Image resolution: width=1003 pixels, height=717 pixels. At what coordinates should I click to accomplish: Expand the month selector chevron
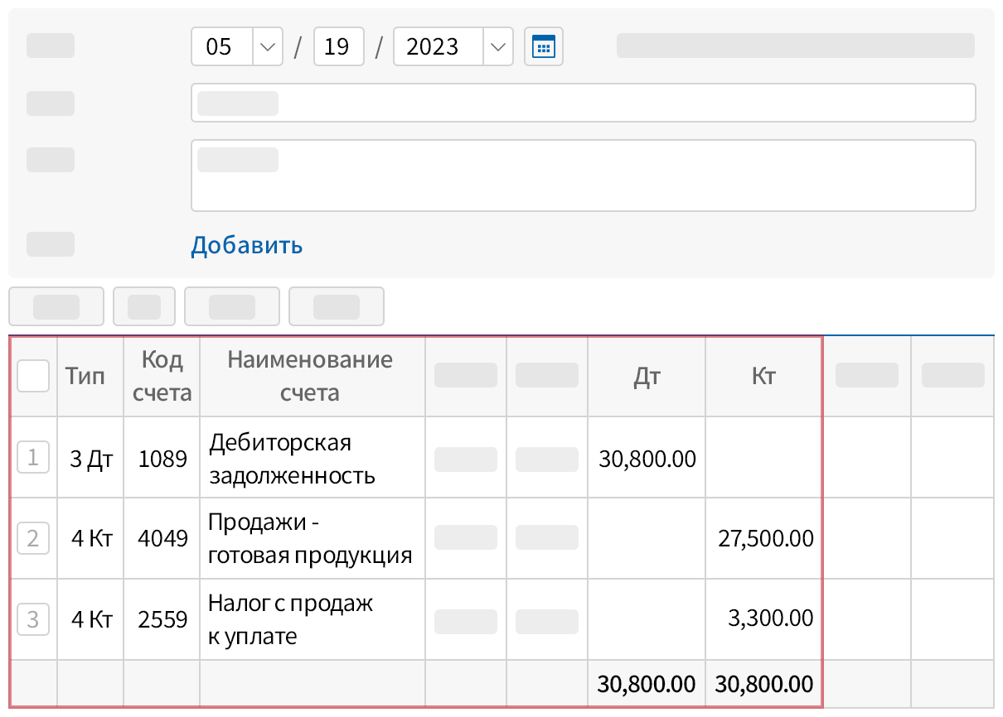pos(267,46)
